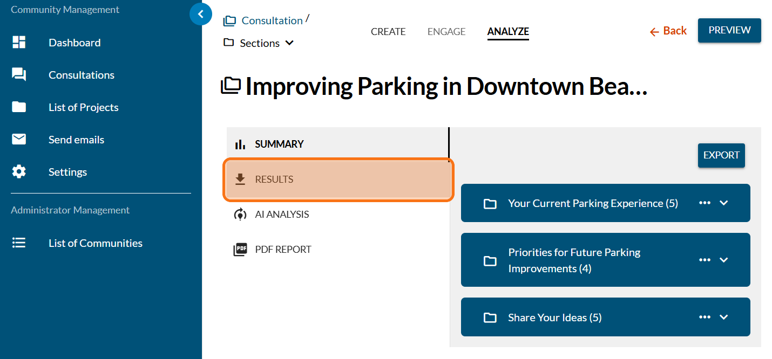Select the SUMMARY menu item
This screenshot has height=359, width=772.
point(279,144)
